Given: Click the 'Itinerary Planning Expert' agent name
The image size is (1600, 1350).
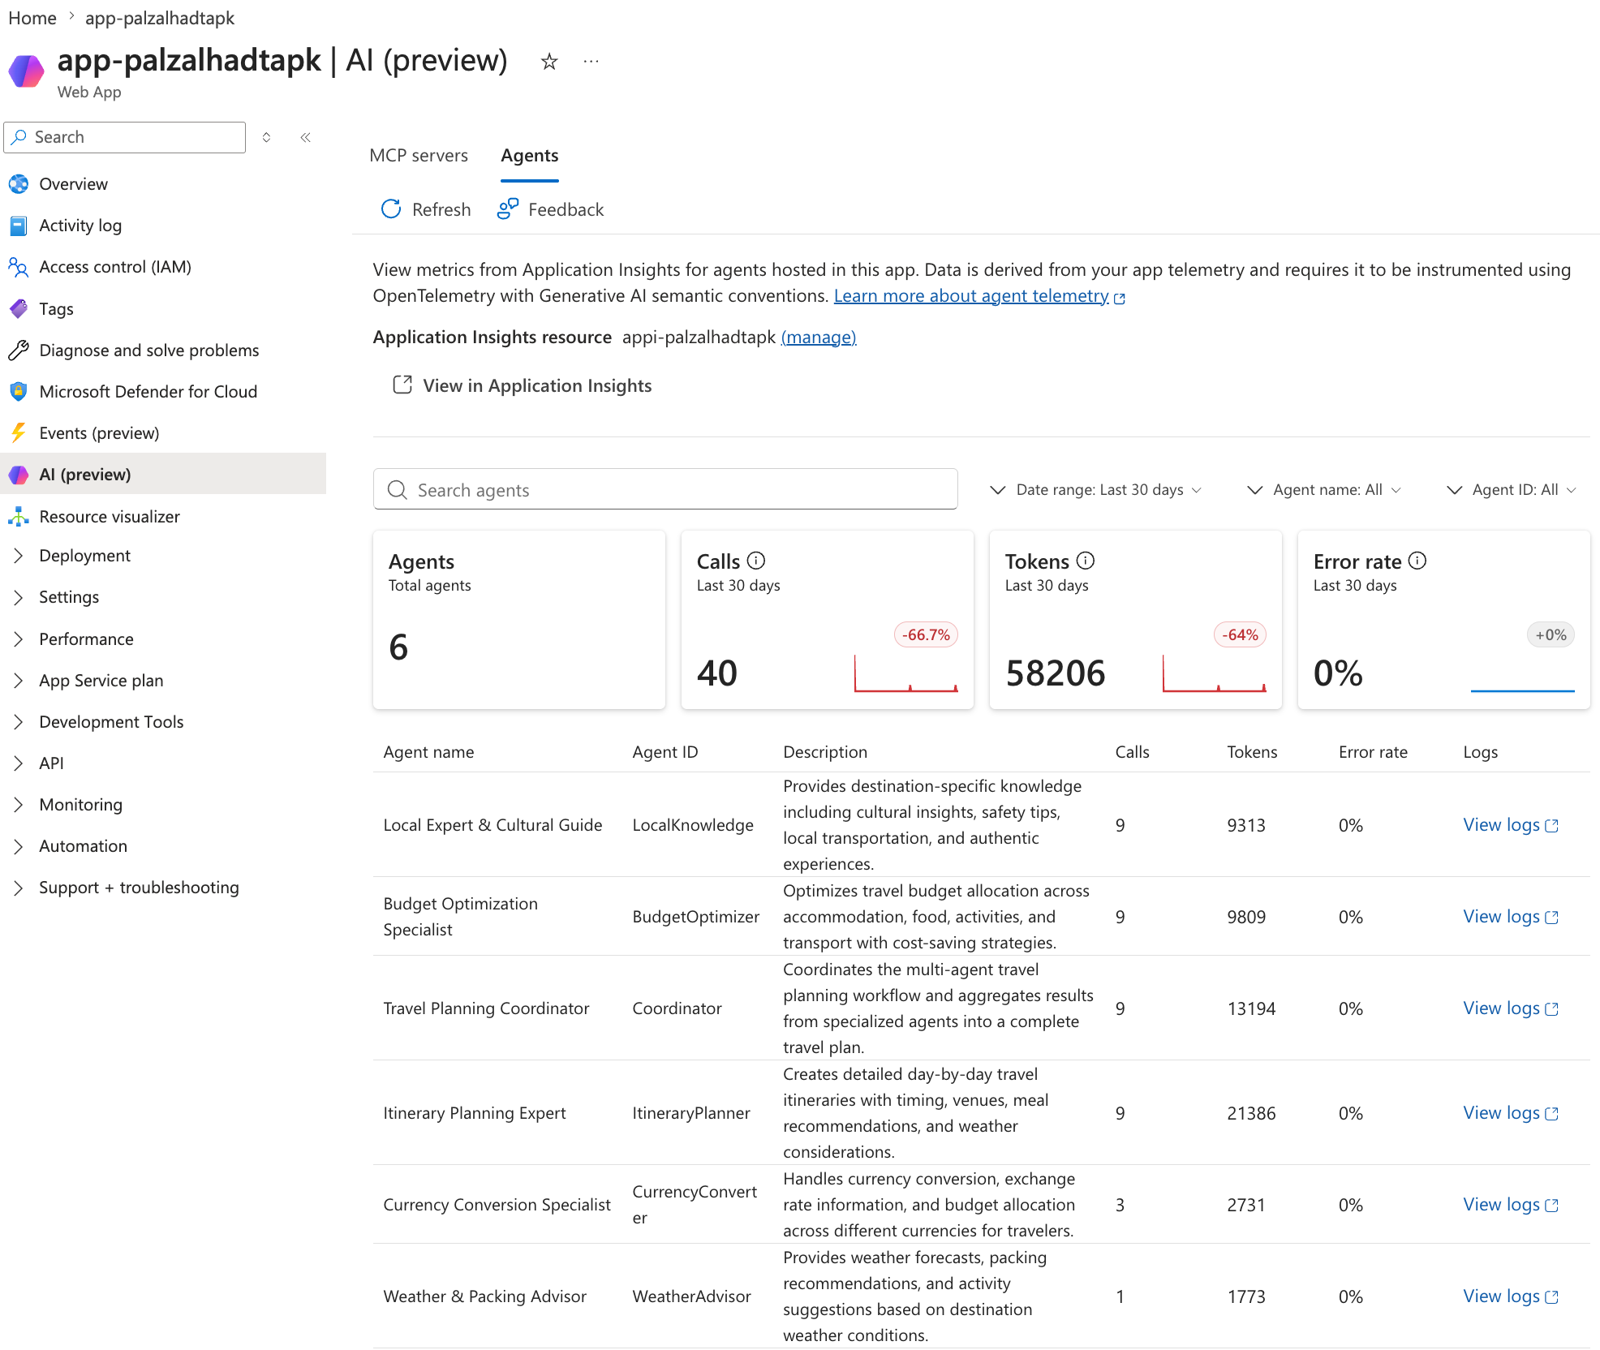Looking at the screenshot, I should tap(475, 1113).
